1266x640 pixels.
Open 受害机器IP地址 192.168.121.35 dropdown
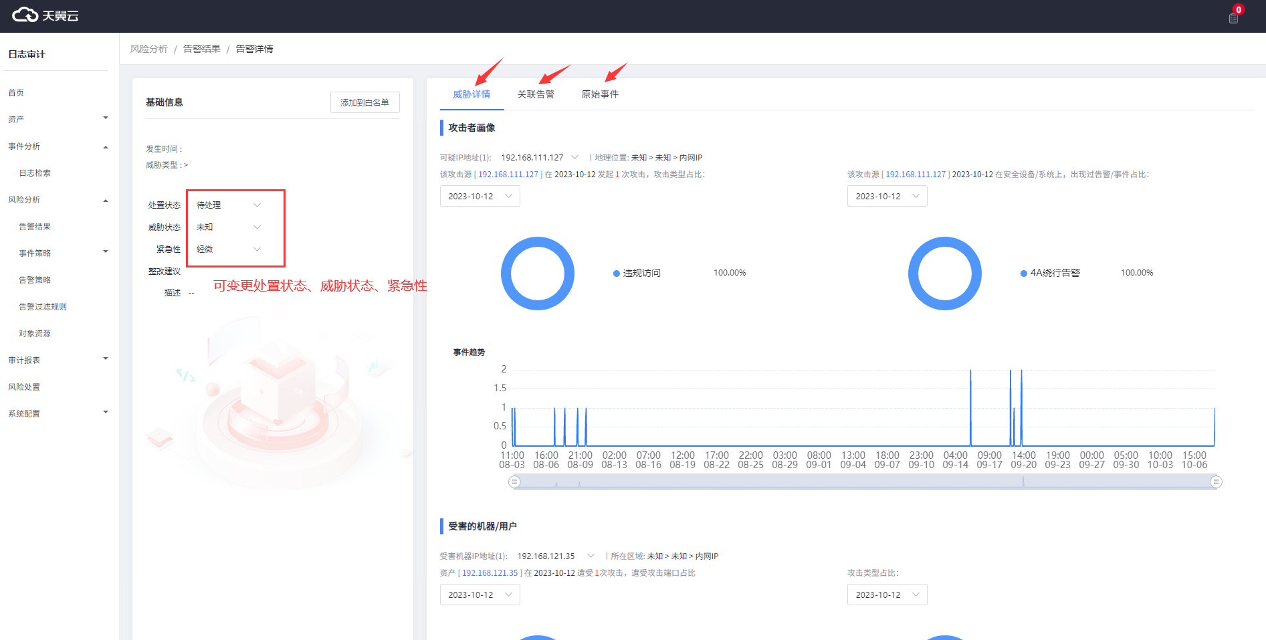click(591, 556)
